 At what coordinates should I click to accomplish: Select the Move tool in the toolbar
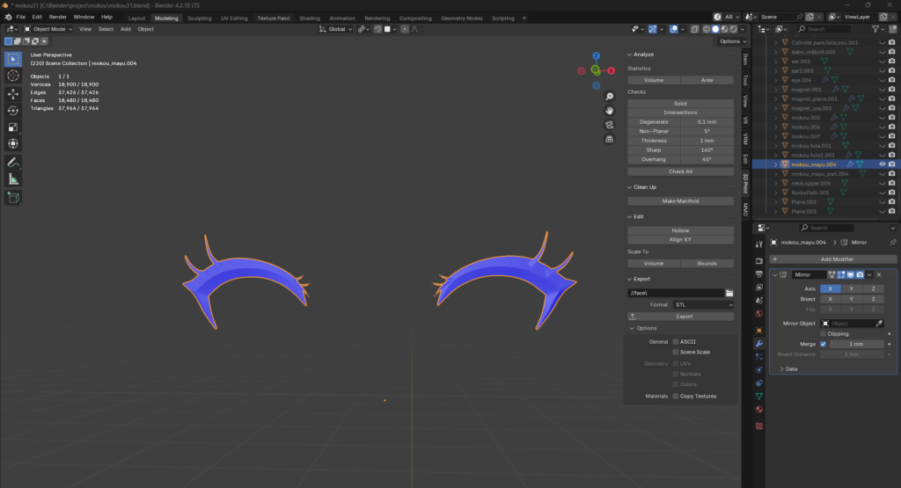[x=13, y=93]
